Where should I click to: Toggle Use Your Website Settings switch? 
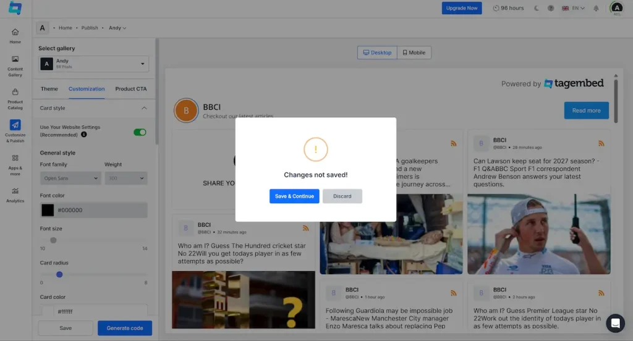pyautogui.click(x=140, y=132)
